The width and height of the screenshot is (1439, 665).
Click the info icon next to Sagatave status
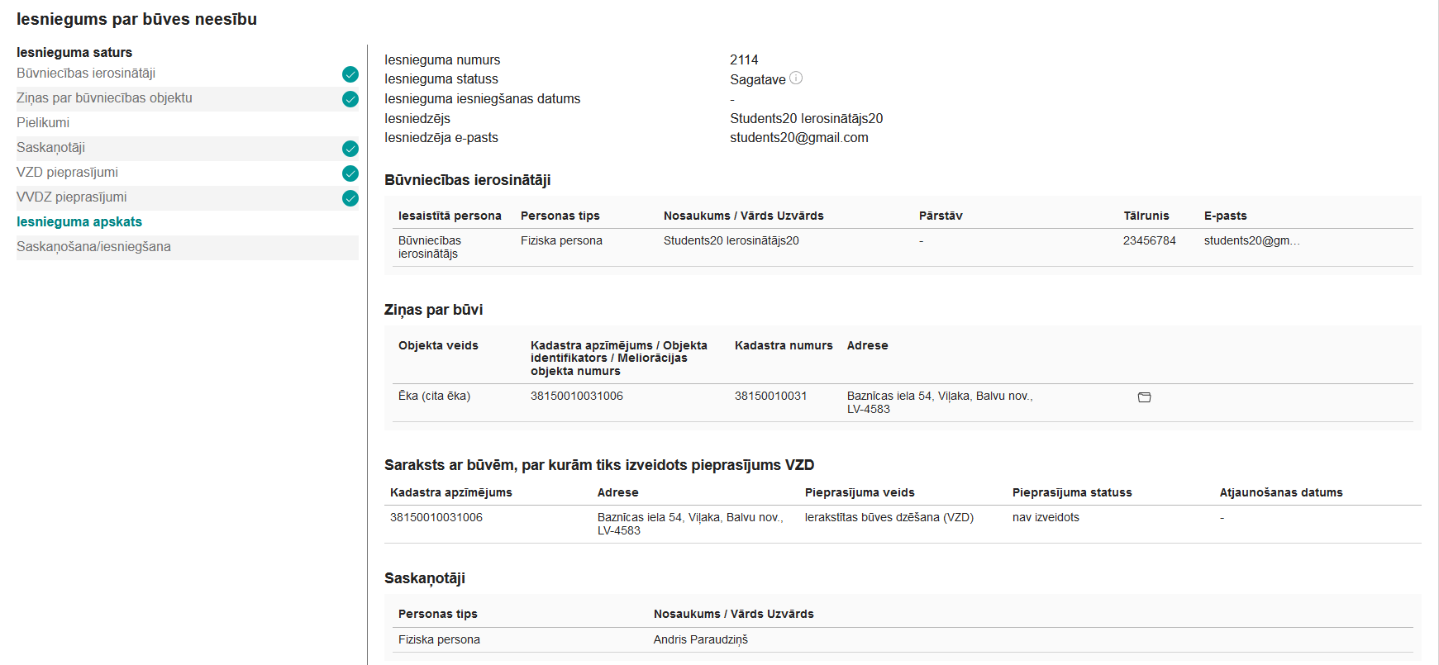[796, 78]
